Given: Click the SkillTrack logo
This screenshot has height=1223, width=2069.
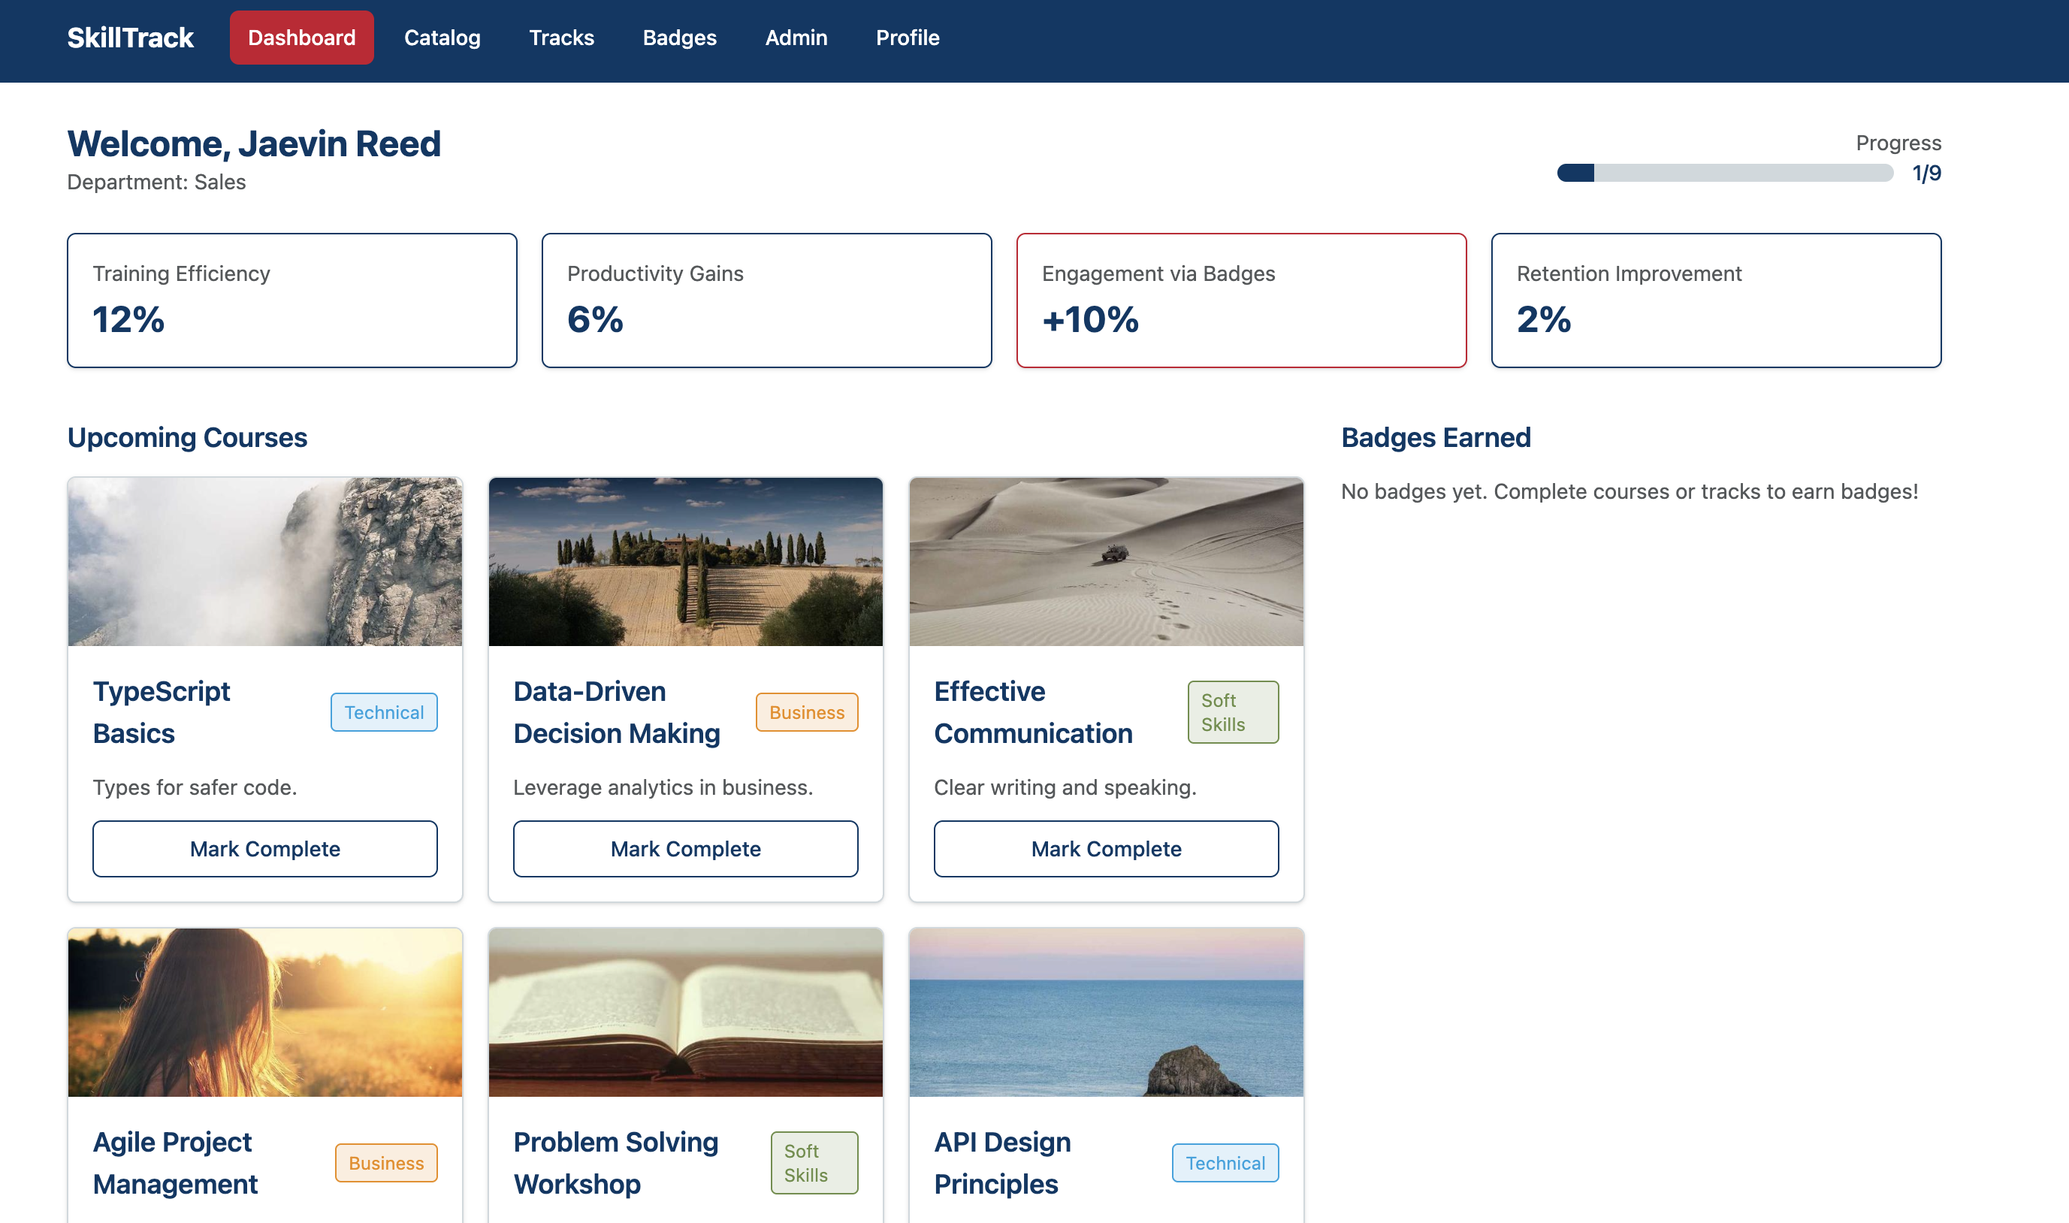Looking at the screenshot, I should [x=130, y=38].
